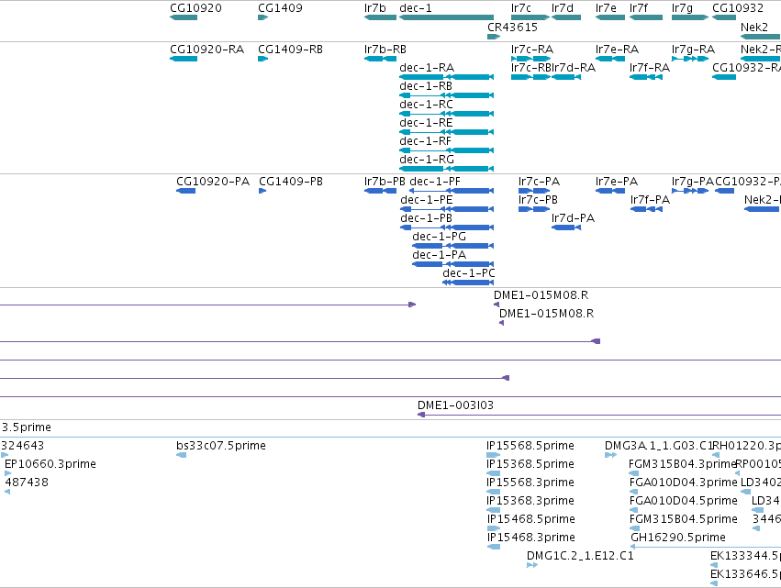
Task: Select the dec-1-RF transcript label
Action: pos(425,141)
